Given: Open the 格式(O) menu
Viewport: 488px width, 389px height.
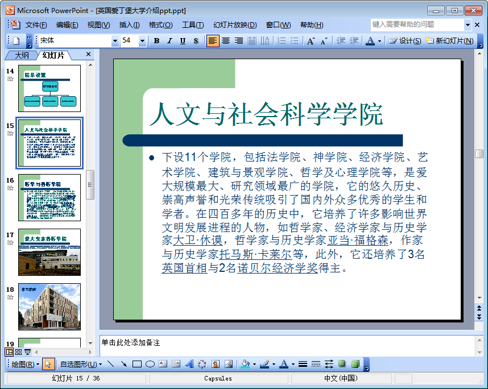Looking at the screenshot, I should click(x=160, y=25).
